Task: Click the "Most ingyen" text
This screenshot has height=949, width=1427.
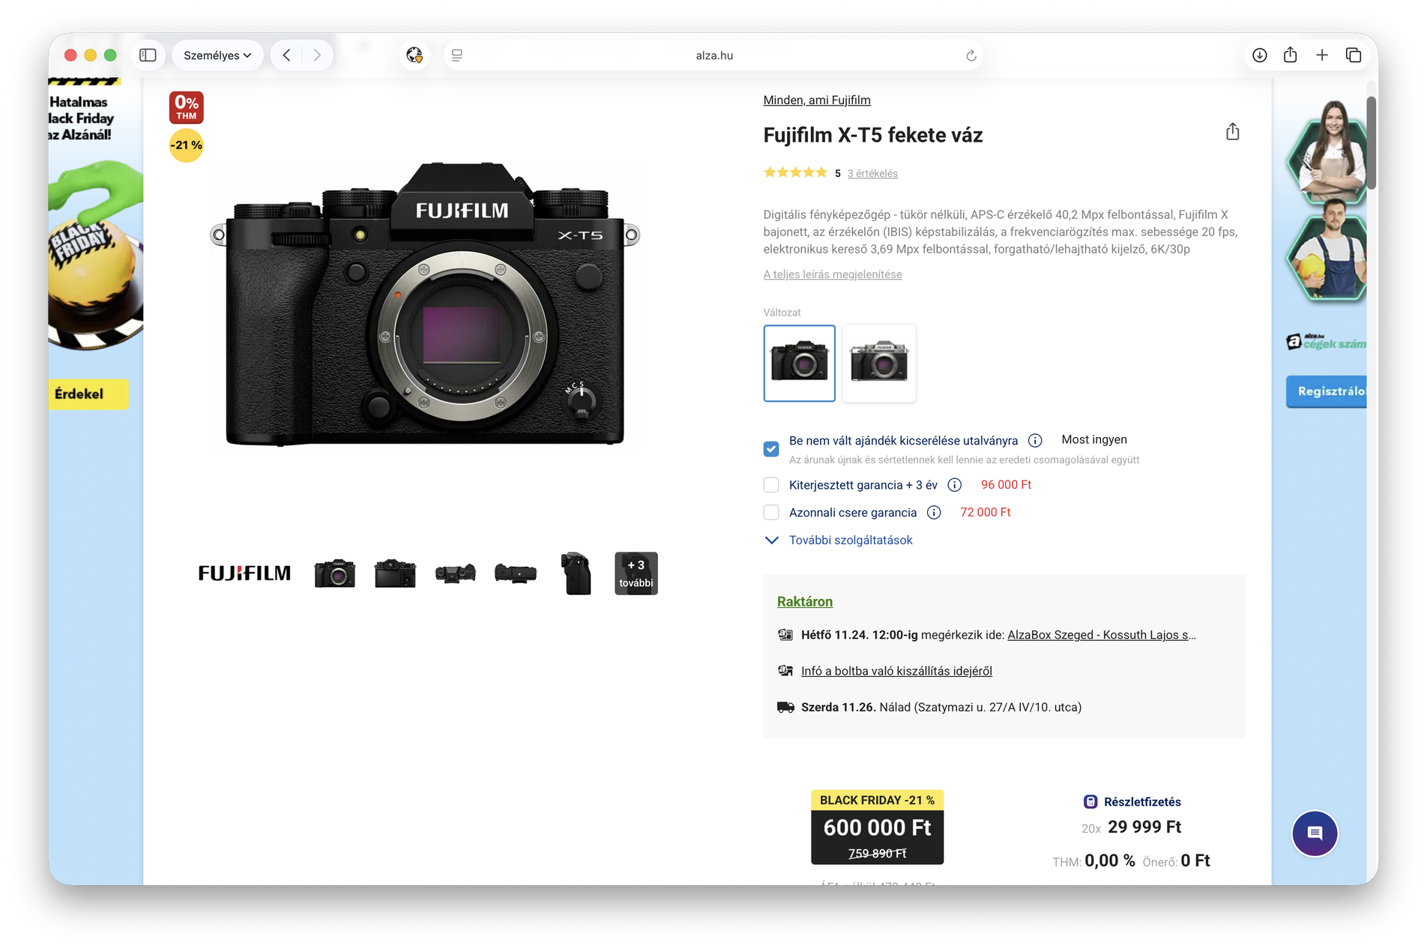Action: pyautogui.click(x=1094, y=440)
